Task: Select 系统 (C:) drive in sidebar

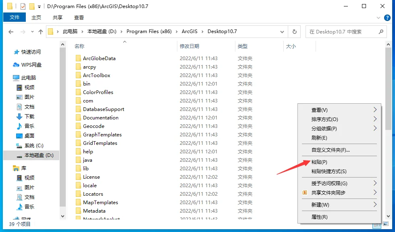Action: [x=30, y=146]
